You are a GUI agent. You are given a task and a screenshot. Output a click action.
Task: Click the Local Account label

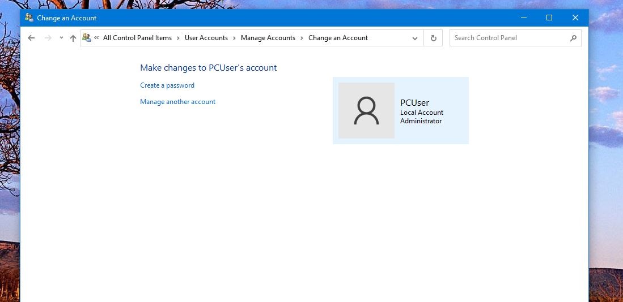pos(422,113)
